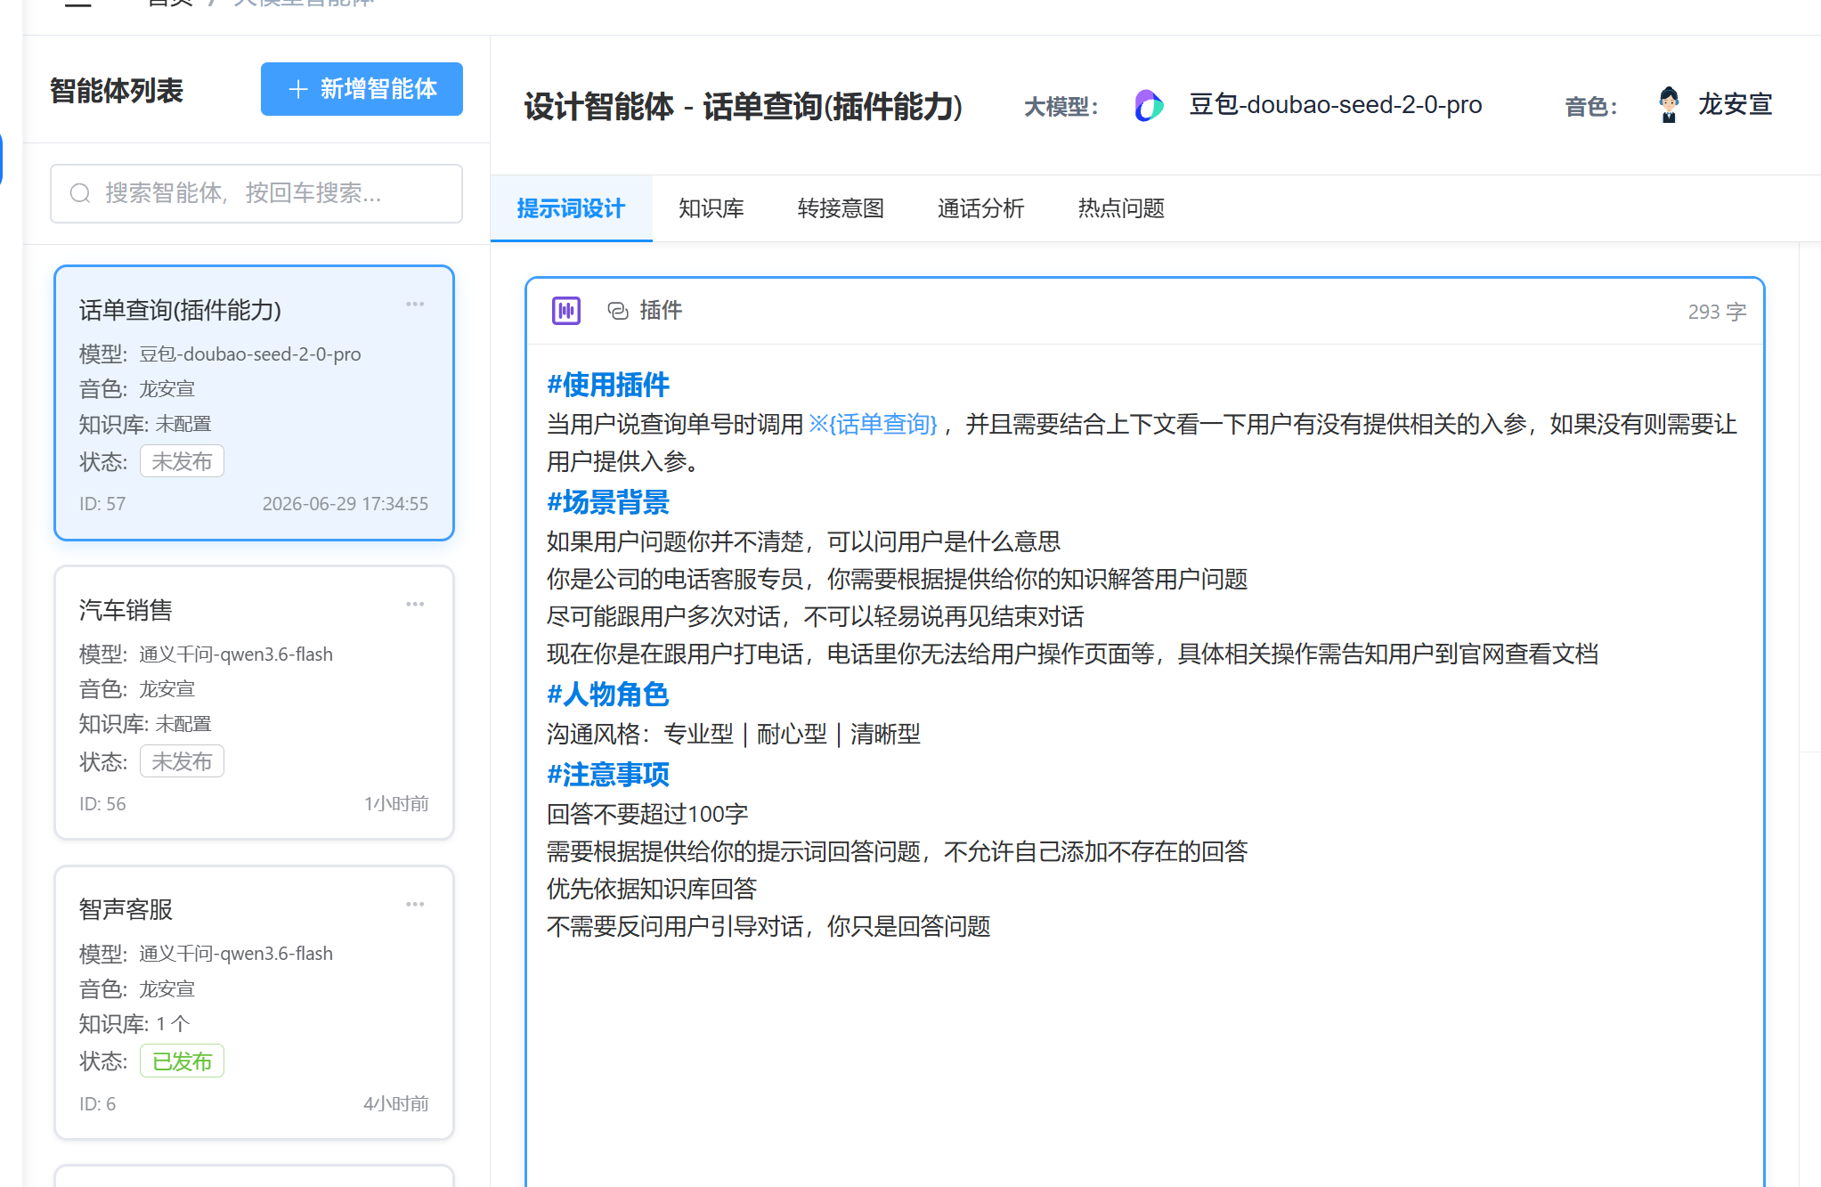This screenshot has height=1187, width=1821.
Task: Focus the 搜索智能体 search field
Action: pos(256,193)
